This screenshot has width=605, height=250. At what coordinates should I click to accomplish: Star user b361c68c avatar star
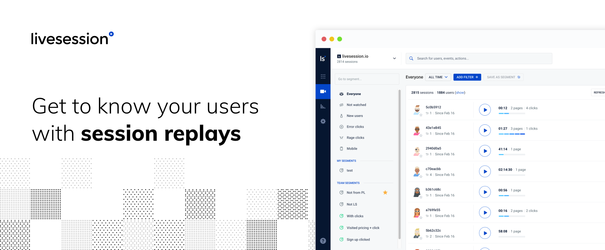421,197
